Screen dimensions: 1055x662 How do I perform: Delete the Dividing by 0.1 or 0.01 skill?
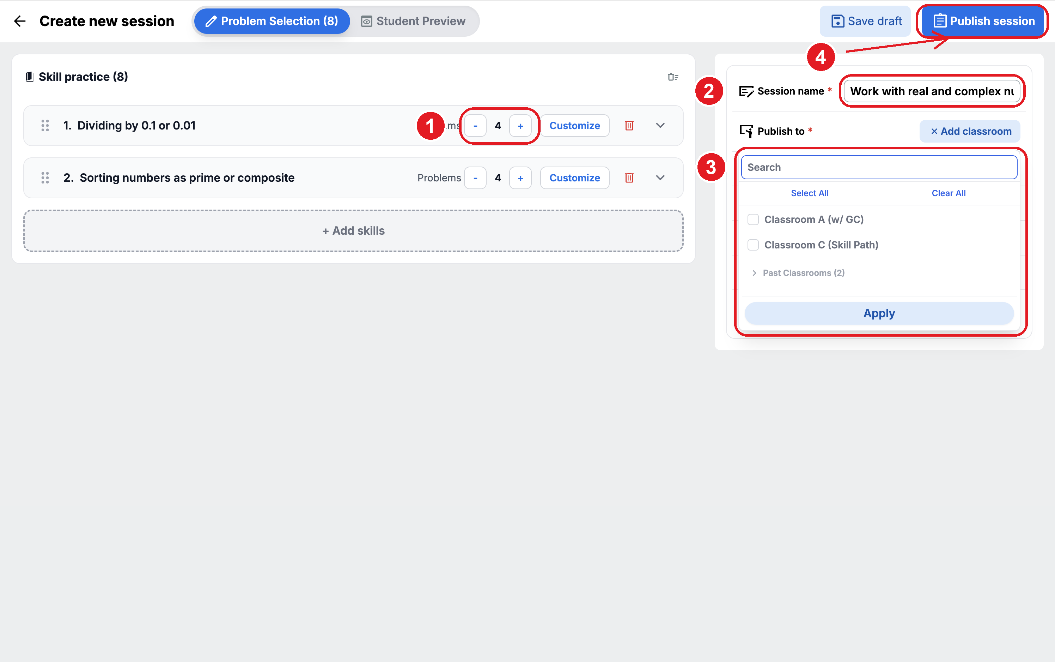click(629, 126)
